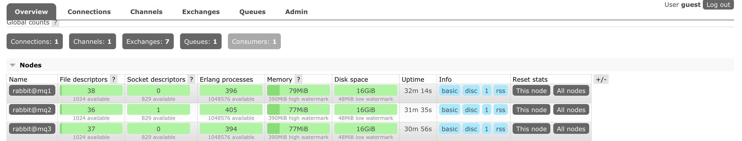The width and height of the screenshot is (742, 141).
Task: Click All nodes reset for rabbit@mq3
Action: (x=571, y=129)
